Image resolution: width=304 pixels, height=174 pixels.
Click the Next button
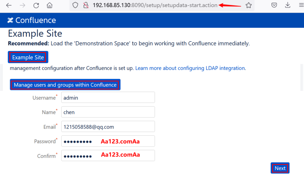tap(280, 168)
